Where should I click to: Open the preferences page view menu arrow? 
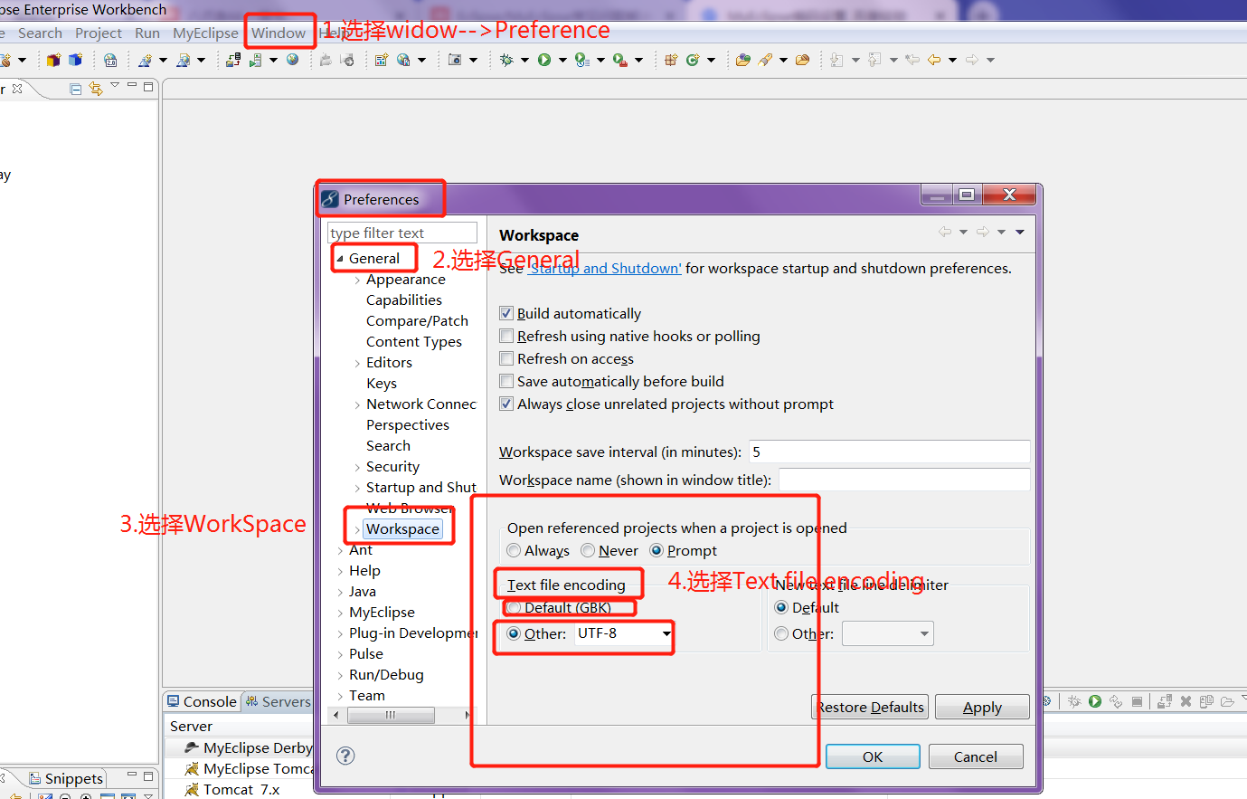[x=1020, y=232]
